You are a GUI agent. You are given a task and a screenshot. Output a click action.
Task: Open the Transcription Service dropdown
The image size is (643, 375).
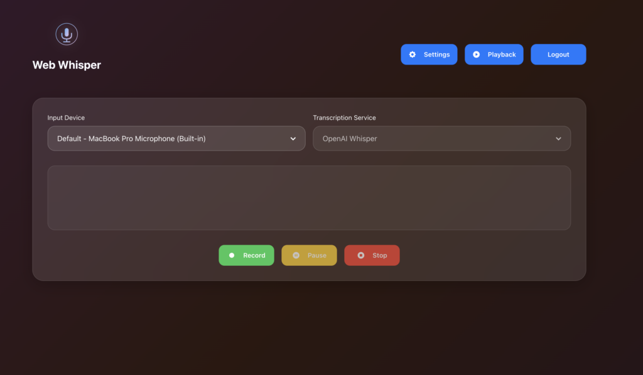point(441,139)
